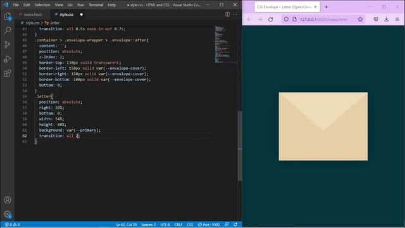Bookmark the page with star icon
405x228 pixels.
click(360, 20)
